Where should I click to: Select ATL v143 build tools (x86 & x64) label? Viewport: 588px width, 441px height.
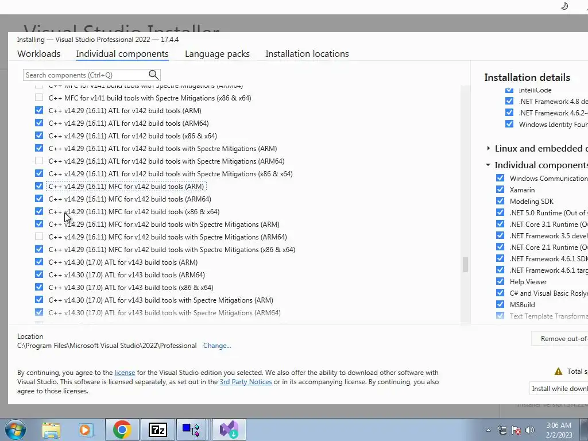(131, 287)
